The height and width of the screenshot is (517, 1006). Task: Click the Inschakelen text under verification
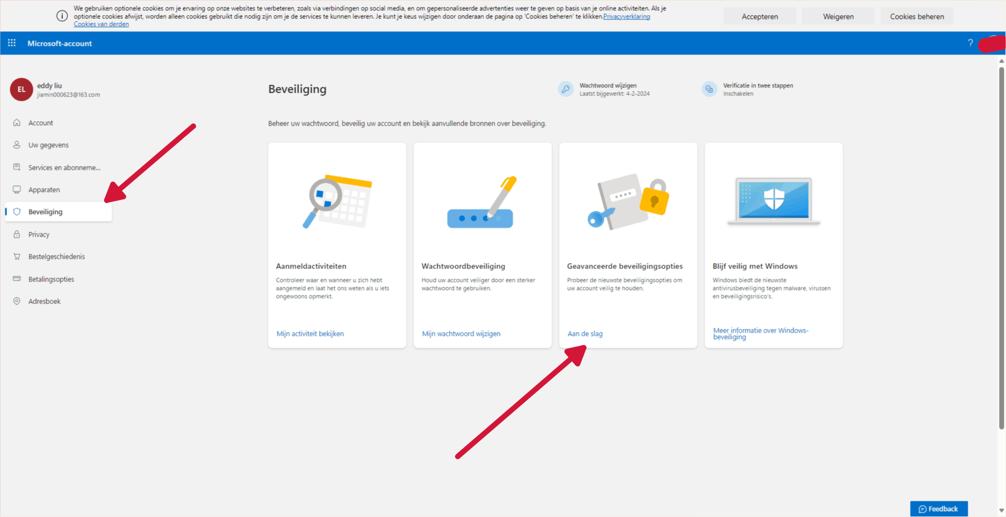pyautogui.click(x=738, y=94)
